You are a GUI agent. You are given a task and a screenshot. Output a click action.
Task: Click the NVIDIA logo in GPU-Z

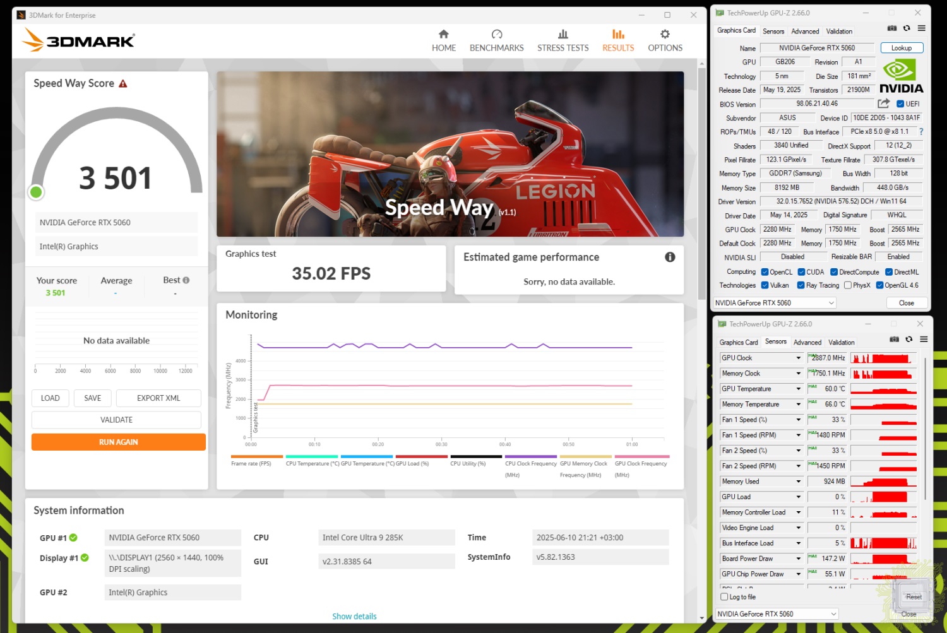coord(901,76)
